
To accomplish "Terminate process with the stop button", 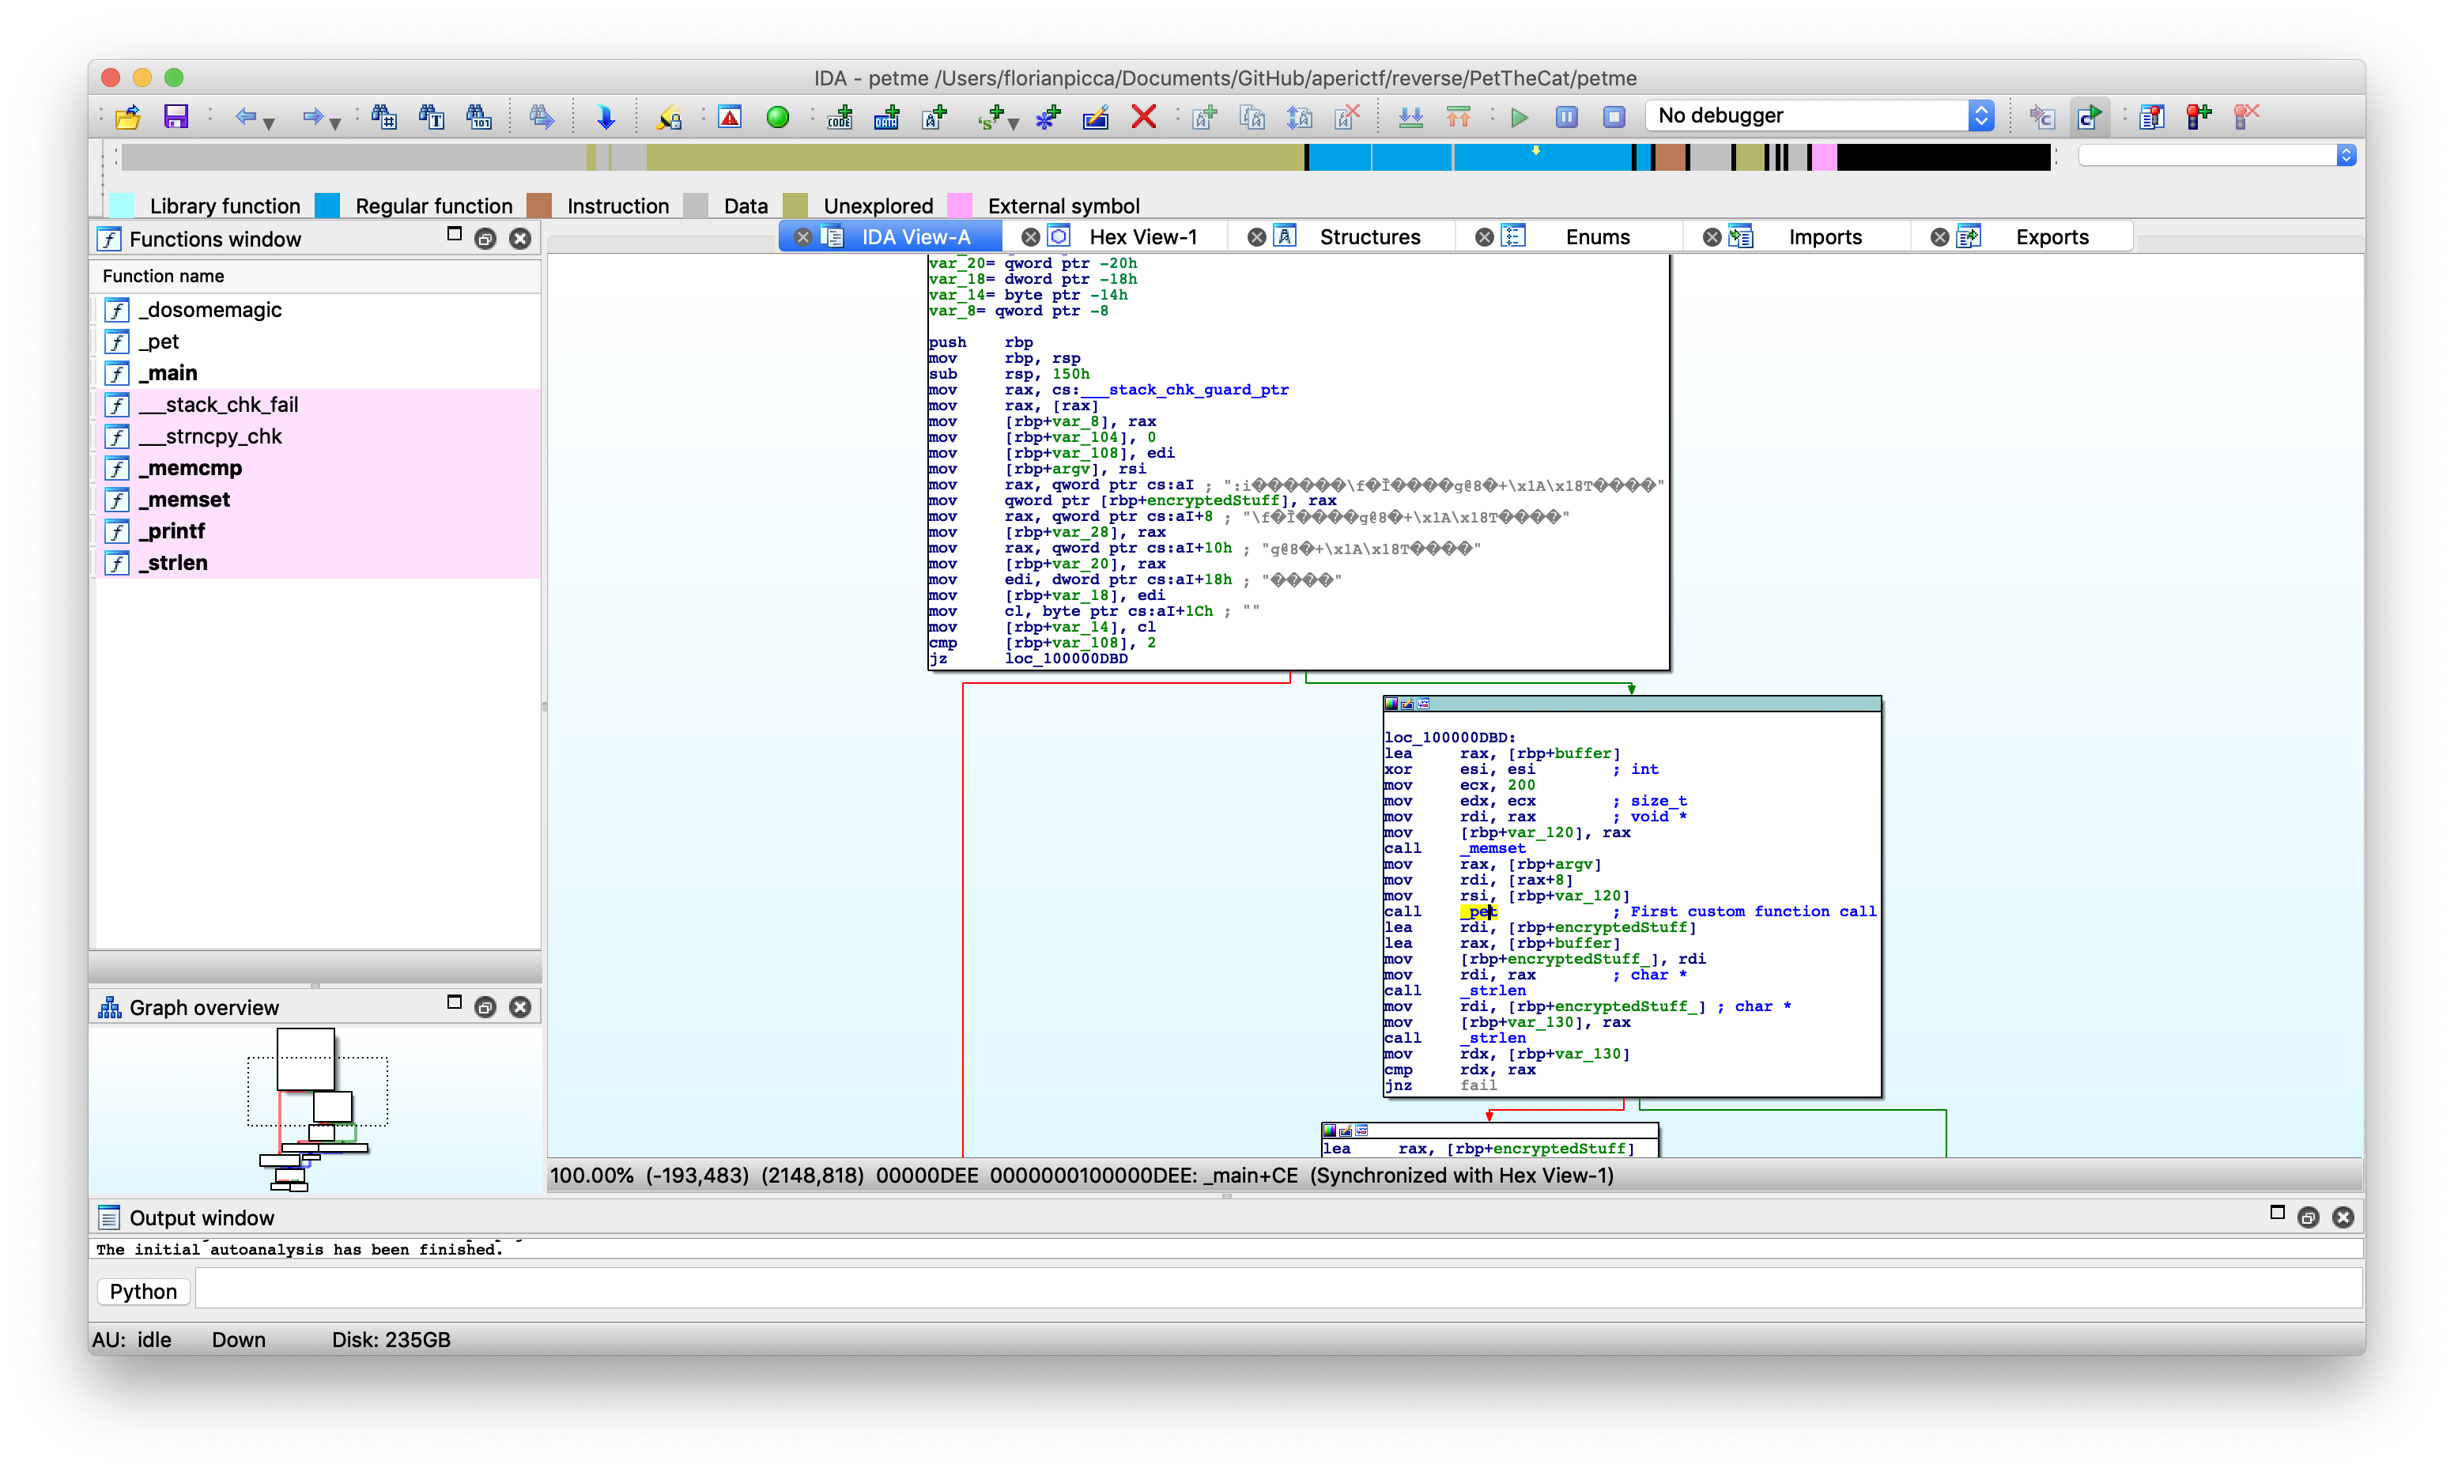I will (1614, 117).
